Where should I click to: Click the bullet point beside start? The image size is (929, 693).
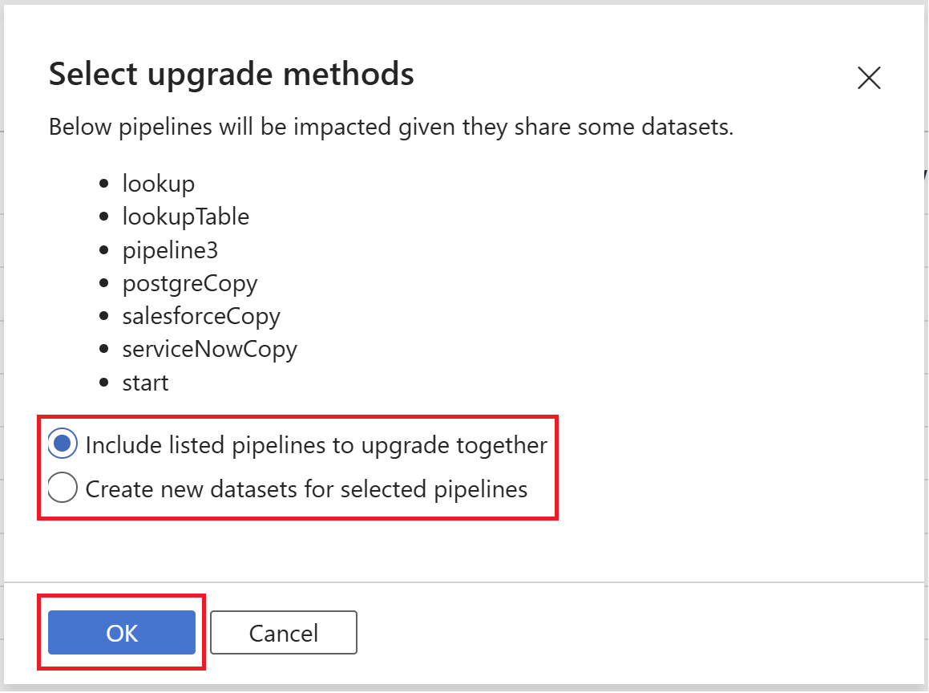(x=103, y=383)
